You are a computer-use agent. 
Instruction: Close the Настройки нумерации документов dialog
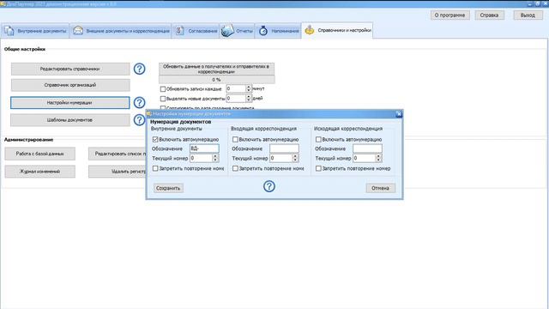click(x=398, y=114)
